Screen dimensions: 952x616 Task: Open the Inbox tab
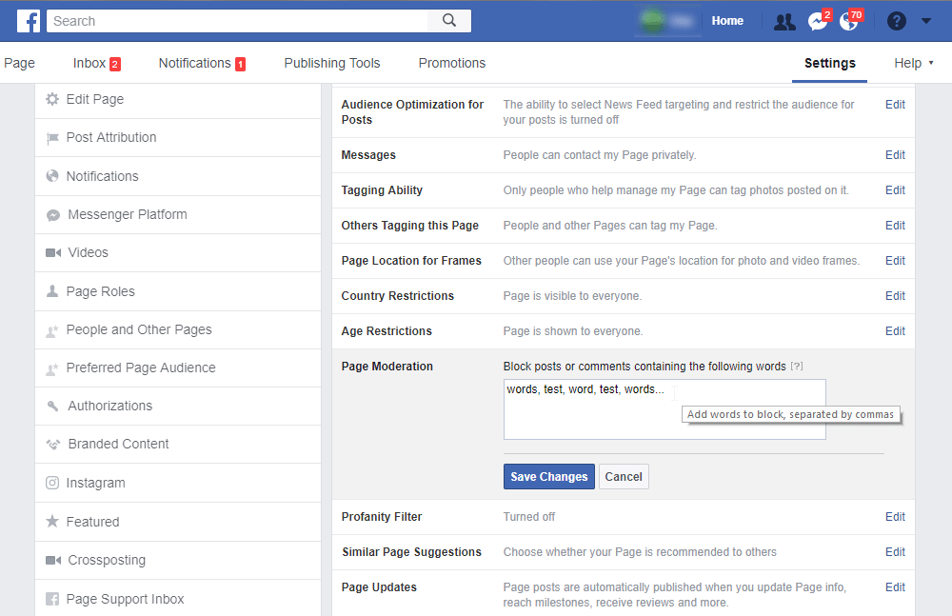pyautogui.click(x=89, y=63)
